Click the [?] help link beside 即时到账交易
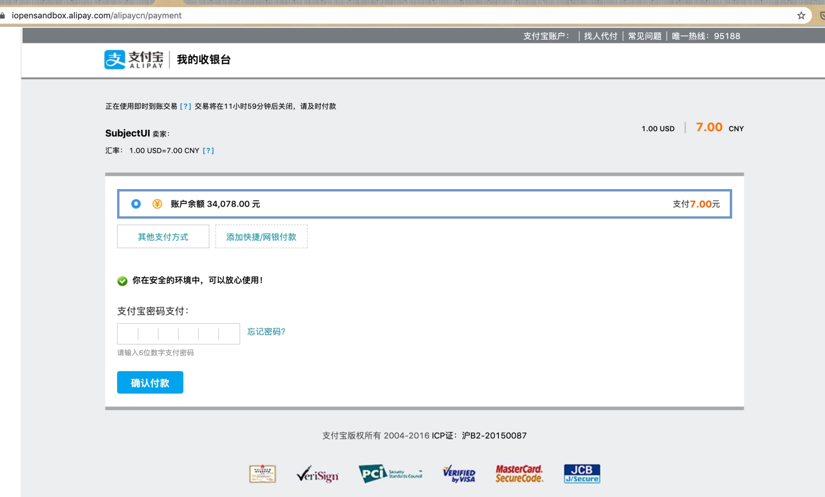 tap(186, 106)
